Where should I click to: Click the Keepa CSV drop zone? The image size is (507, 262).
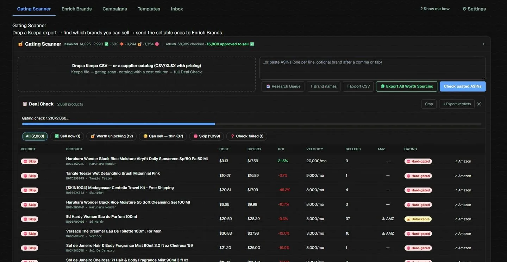pyautogui.click(x=137, y=74)
